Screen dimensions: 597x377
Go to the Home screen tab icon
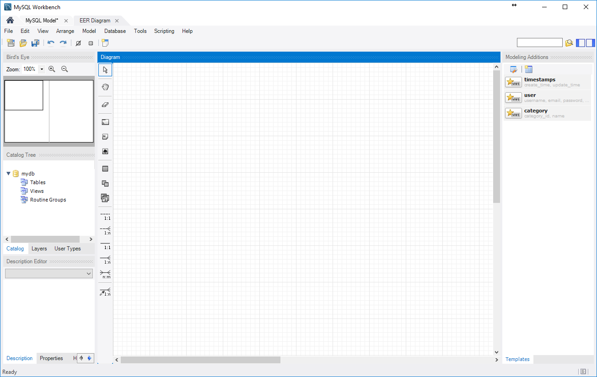(10, 21)
